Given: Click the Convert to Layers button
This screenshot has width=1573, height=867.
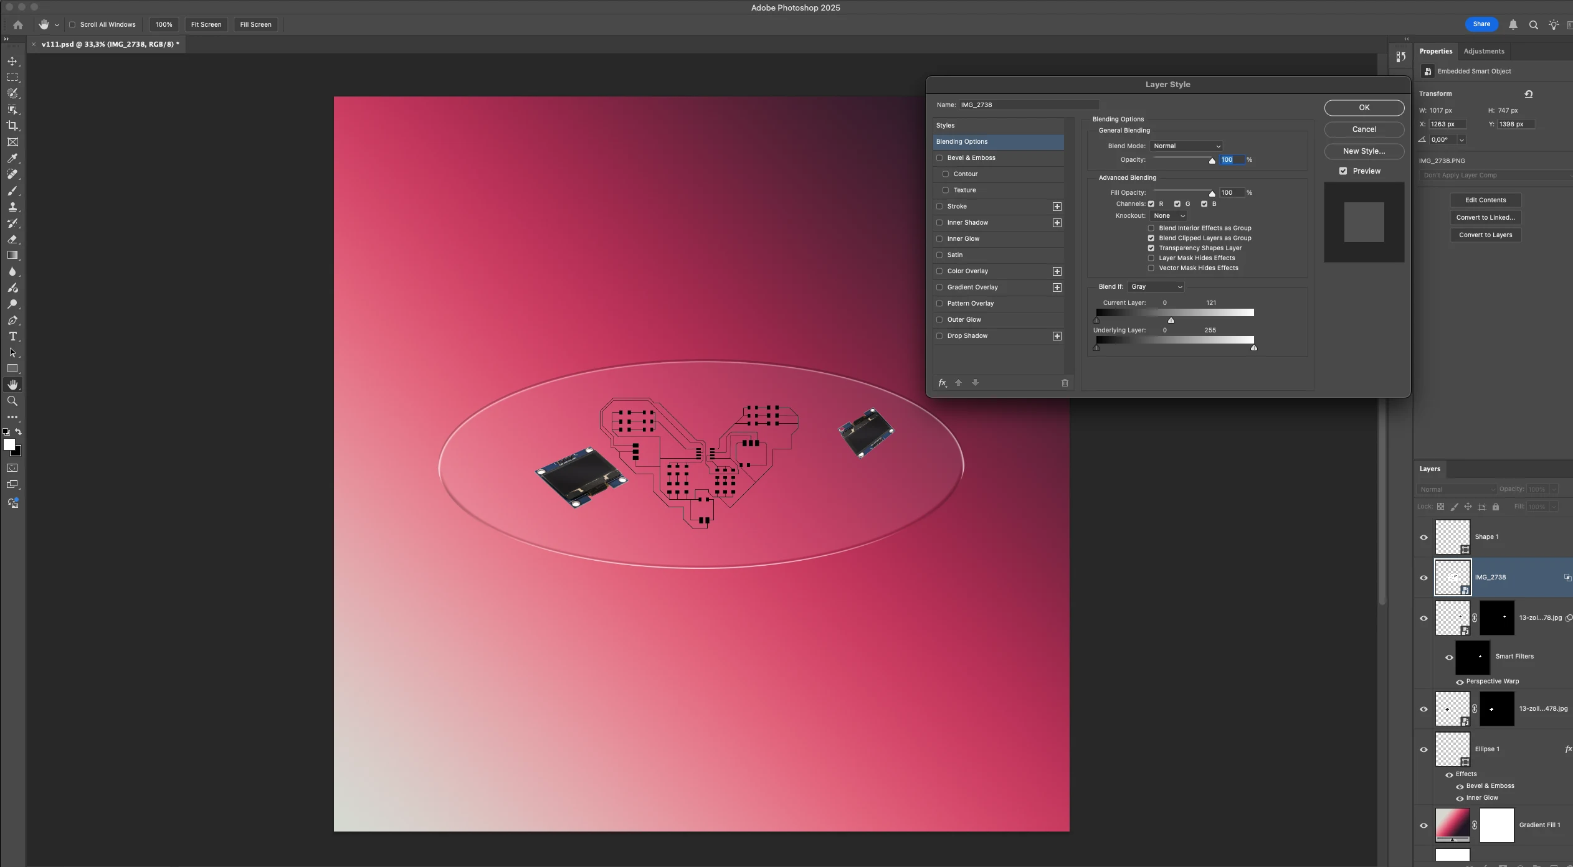Looking at the screenshot, I should pos(1485,235).
